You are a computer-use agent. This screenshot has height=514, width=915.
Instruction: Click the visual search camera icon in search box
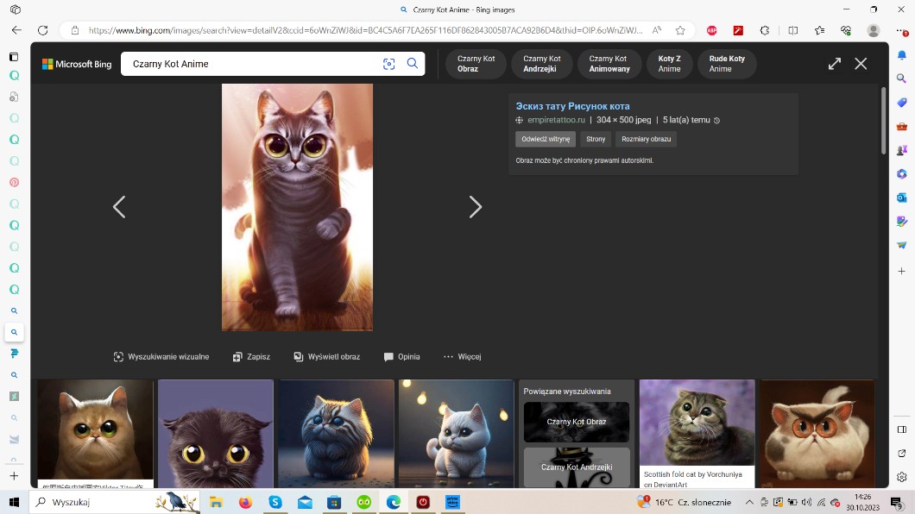tap(388, 64)
